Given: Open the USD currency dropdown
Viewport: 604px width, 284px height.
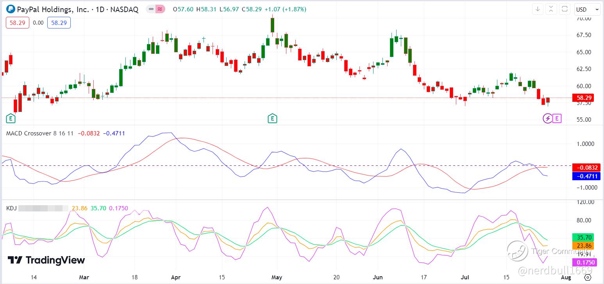Looking at the screenshot, I should (x=587, y=9).
